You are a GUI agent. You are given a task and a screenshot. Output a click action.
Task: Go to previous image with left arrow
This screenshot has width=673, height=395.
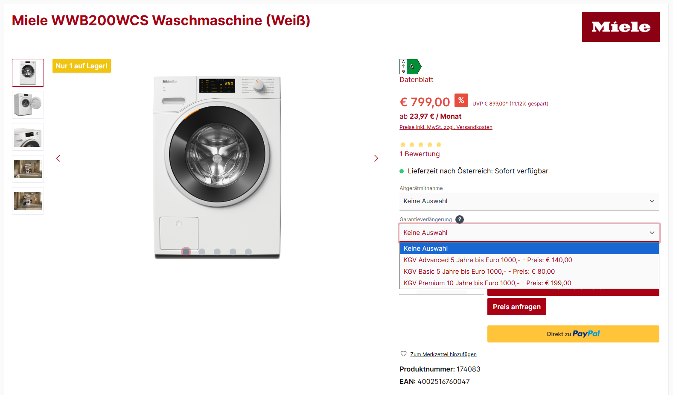(58, 158)
